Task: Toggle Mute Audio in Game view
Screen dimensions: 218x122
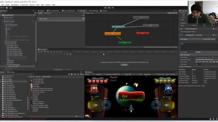Action: (x=161, y=75)
